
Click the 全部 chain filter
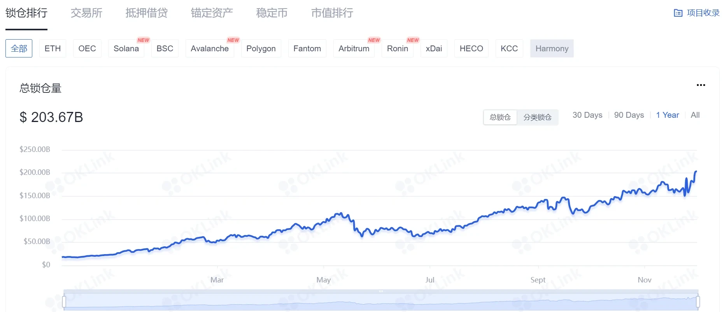[x=19, y=49]
